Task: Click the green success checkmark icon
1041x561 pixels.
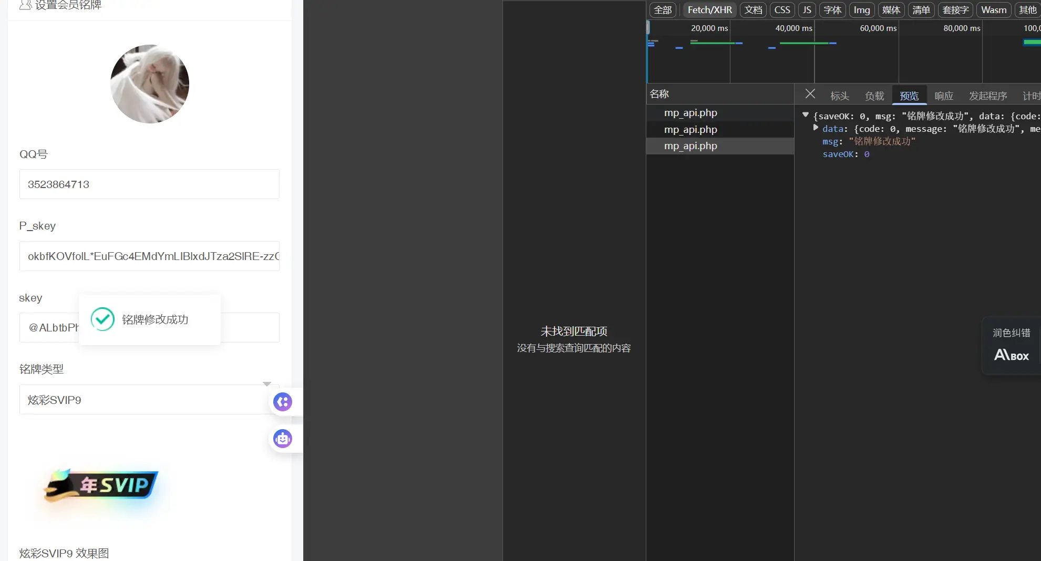Action: click(102, 319)
